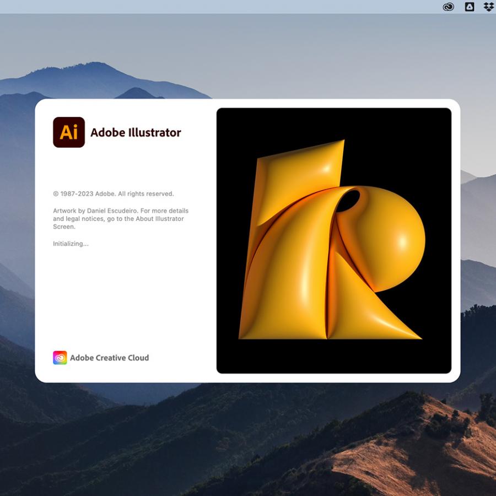Open Creative Cloud from the menu bar

pos(448,7)
